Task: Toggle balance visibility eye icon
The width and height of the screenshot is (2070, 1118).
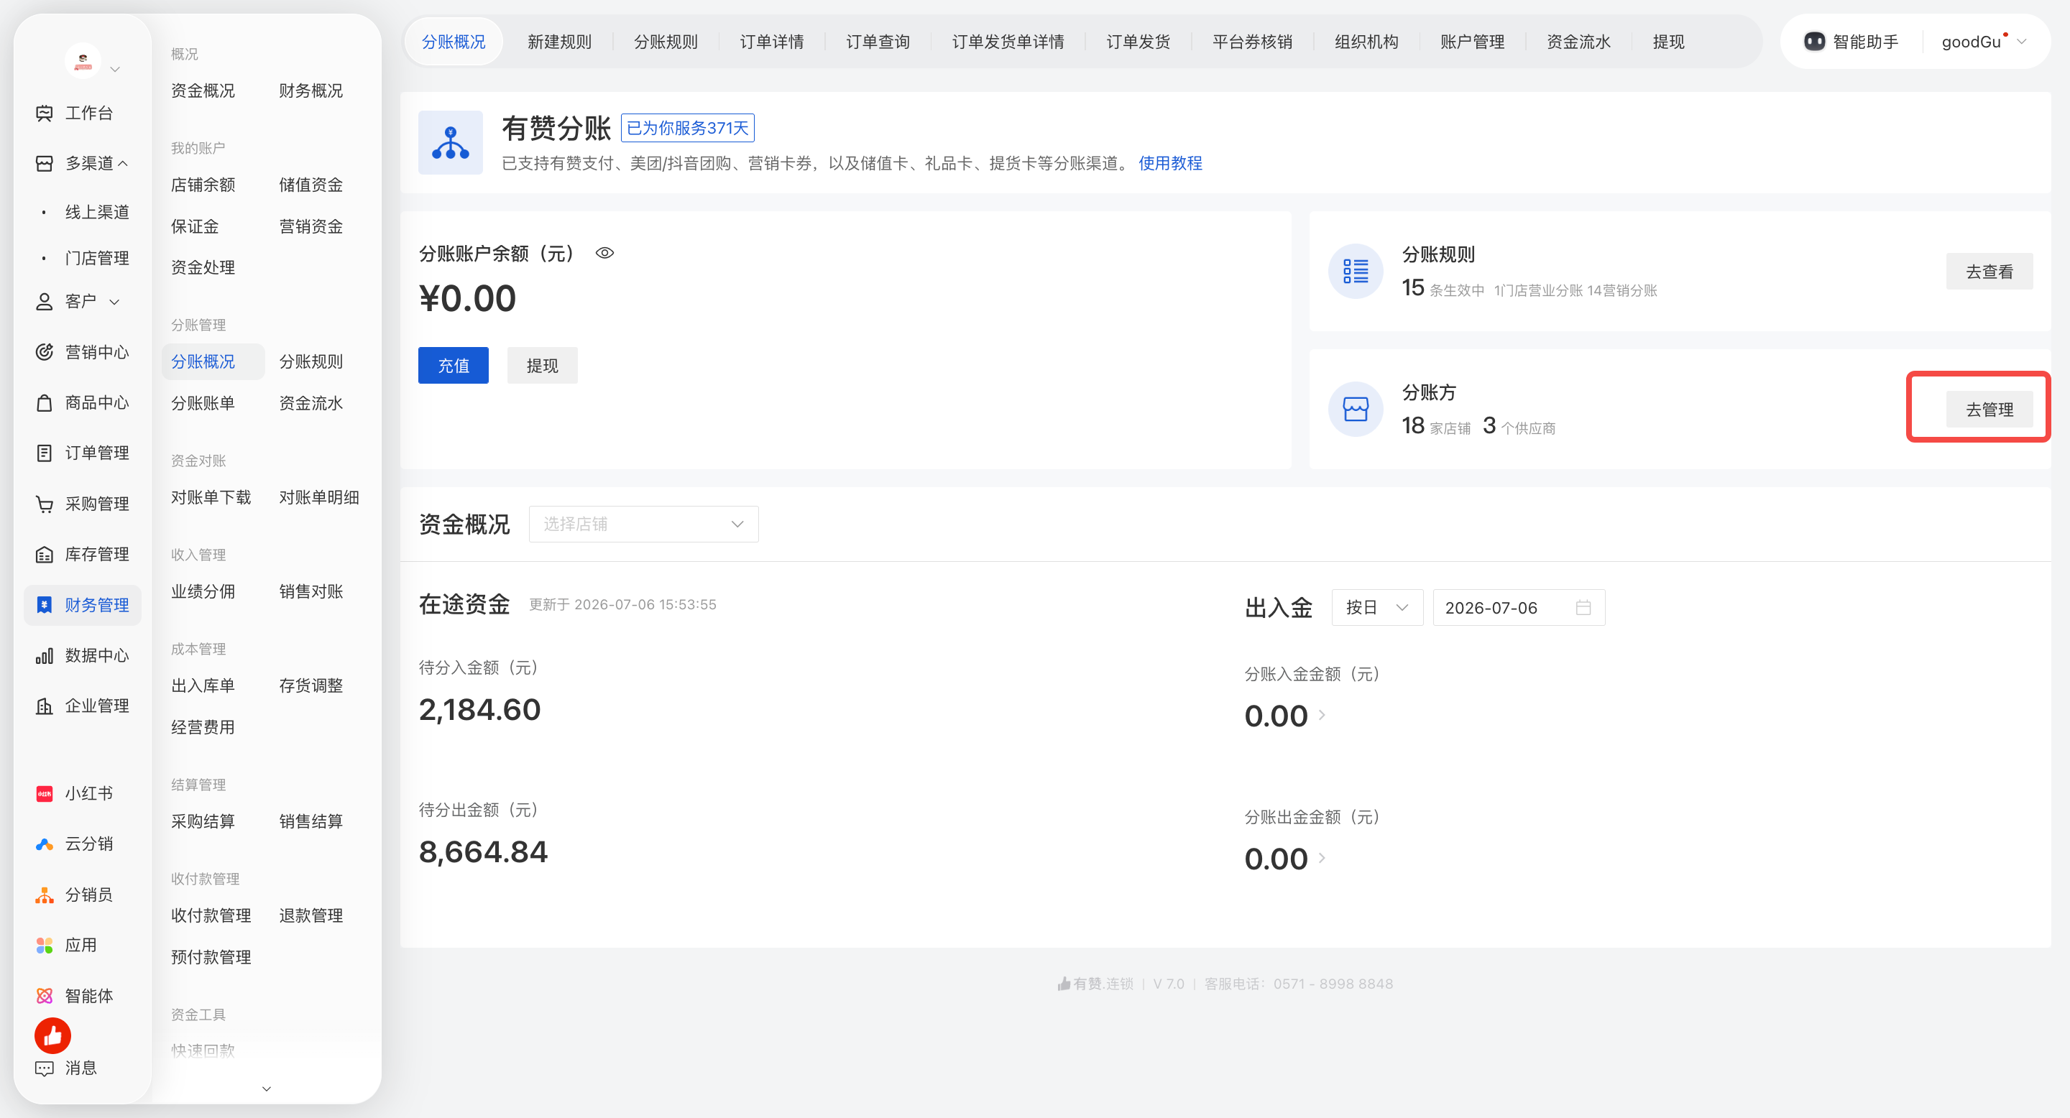Action: coord(605,253)
